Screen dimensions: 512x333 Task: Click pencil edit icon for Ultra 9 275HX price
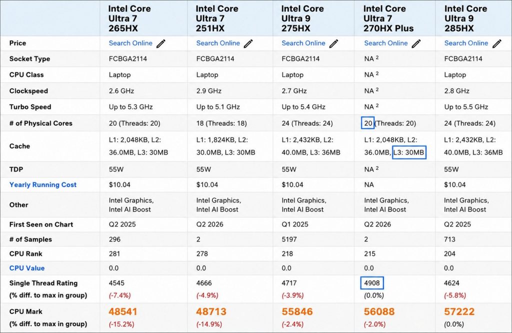click(x=333, y=43)
